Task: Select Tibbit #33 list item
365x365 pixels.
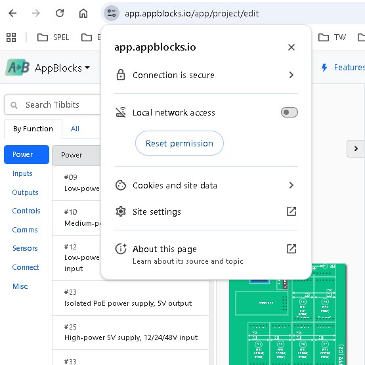Action: (x=131, y=358)
